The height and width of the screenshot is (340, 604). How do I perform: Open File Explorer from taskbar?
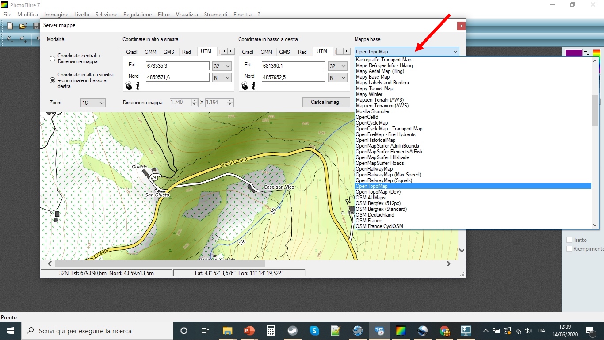click(227, 331)
